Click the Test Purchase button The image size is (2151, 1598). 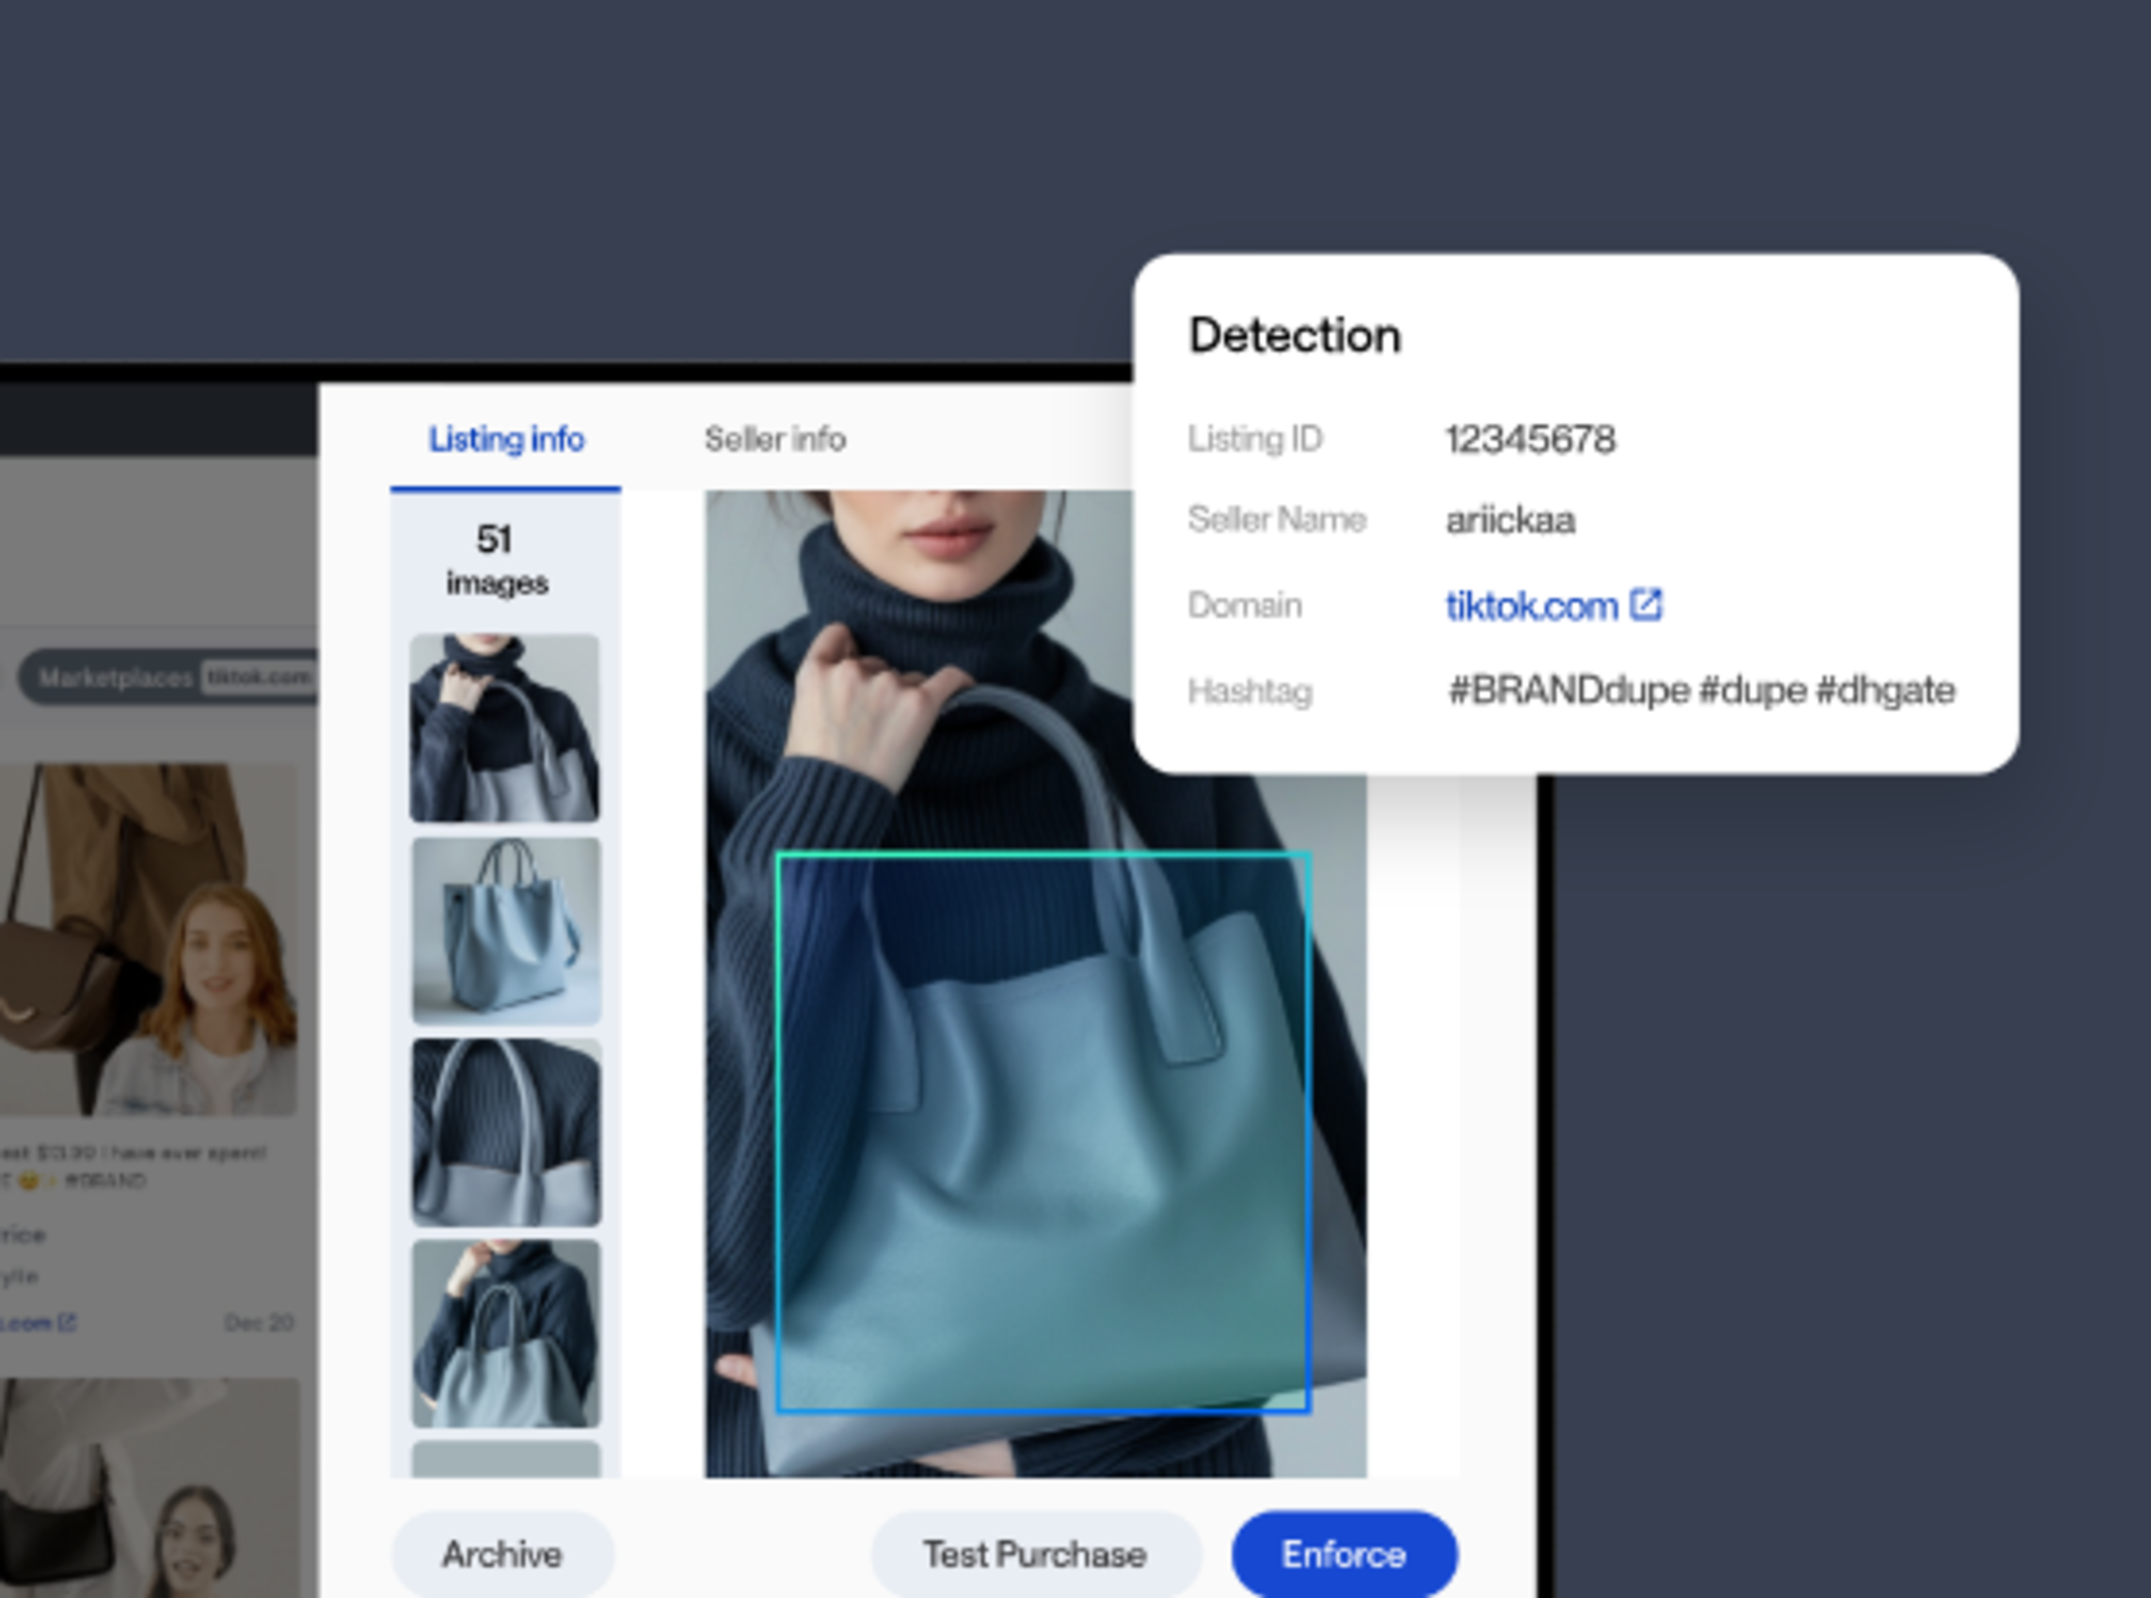pyautogui.click(x=1034, y=1554)
